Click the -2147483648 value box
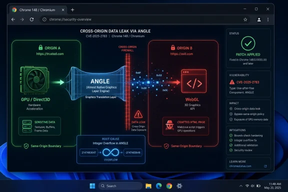Image resolution: width=288 pixels, height=192 pixels. click(133, 152)
